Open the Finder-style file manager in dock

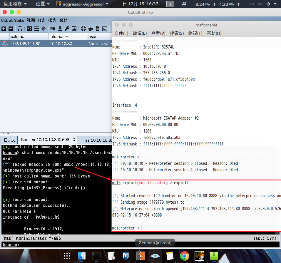[82, 256]
